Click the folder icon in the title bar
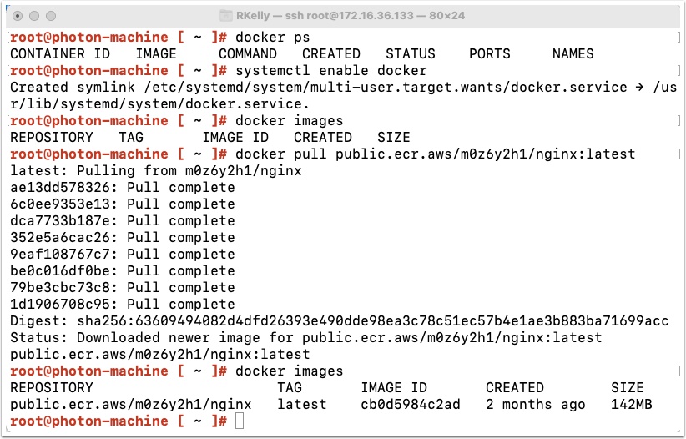 pos(226,16)
